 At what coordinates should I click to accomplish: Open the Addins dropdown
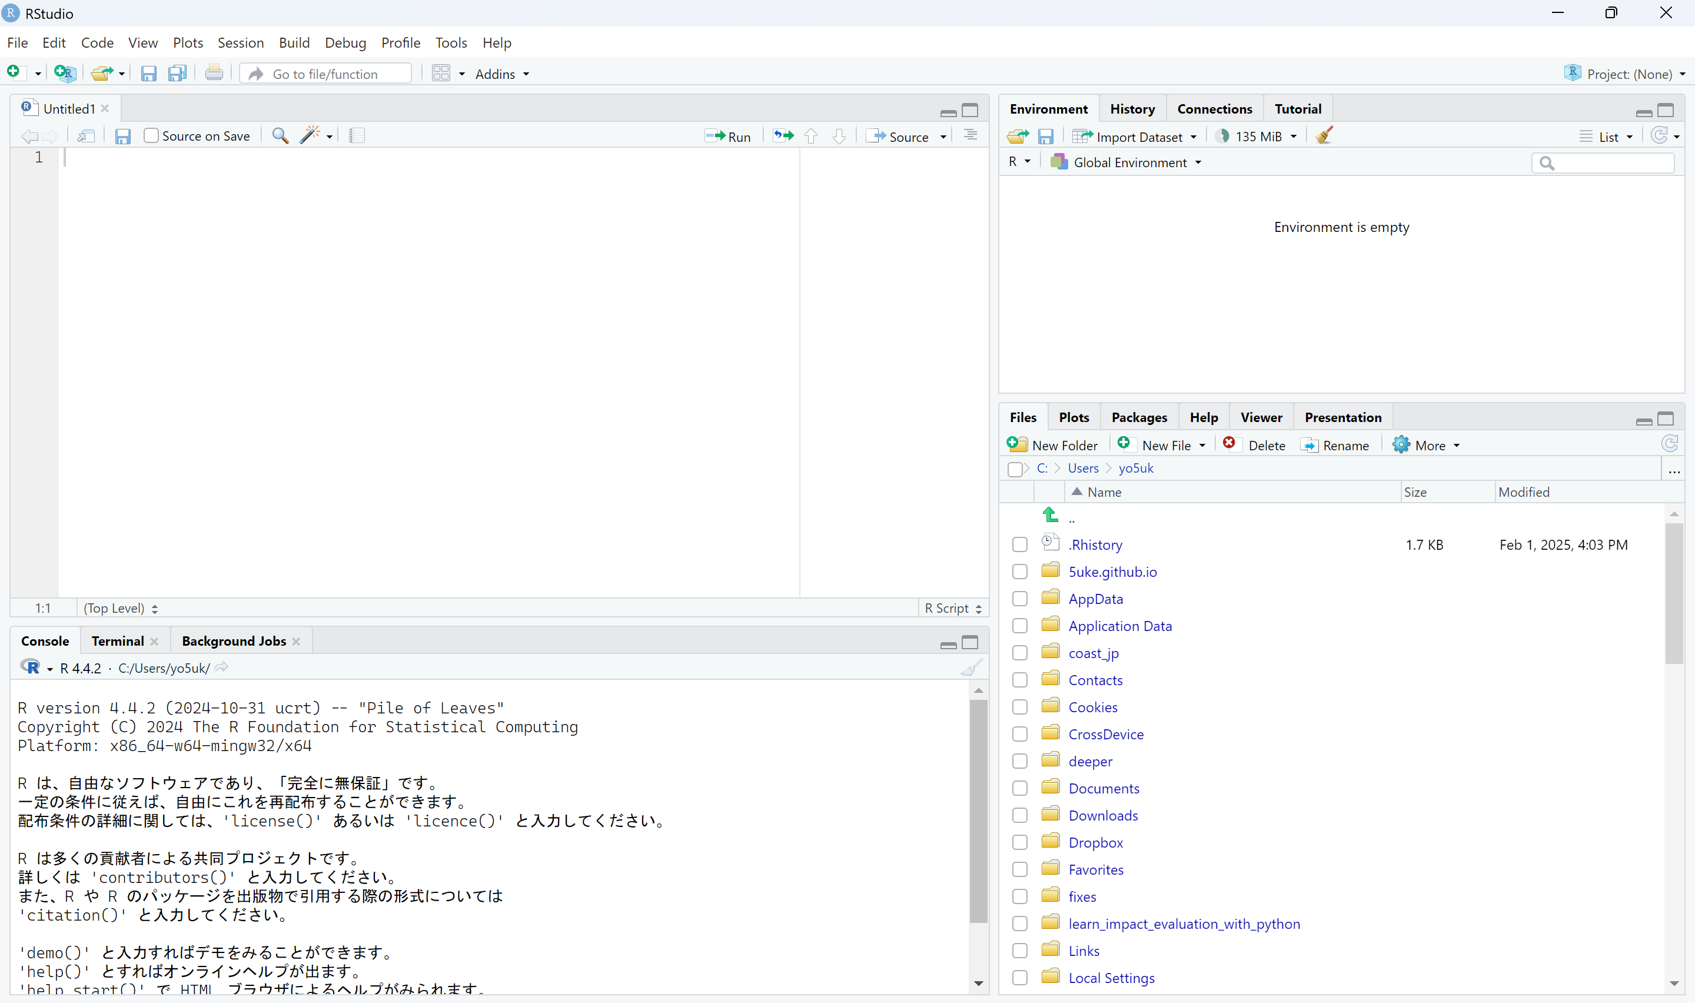pyautogui.click(x=502, y=74)
